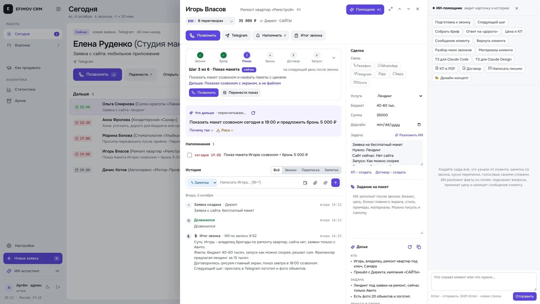Open Воронка in the sidebar
This screenshot has width=540, height=304.
33,45
